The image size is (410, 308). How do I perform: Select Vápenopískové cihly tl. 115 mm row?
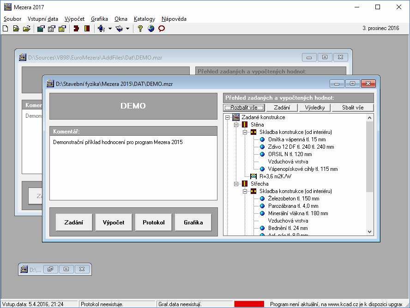point(303,169)
